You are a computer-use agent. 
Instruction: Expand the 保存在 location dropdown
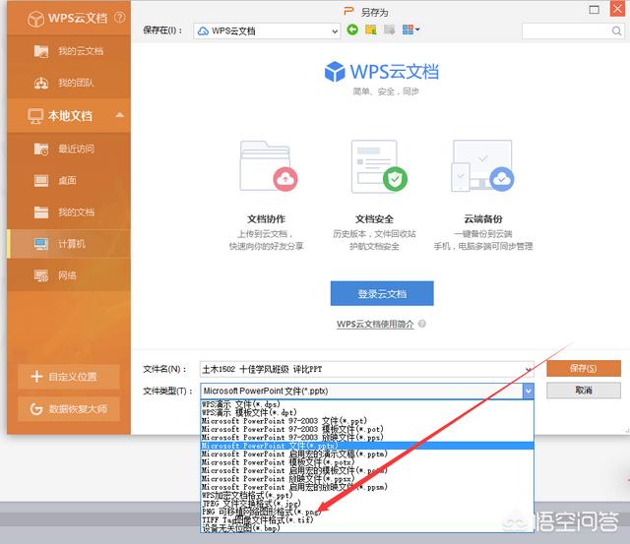click(334, 31)
